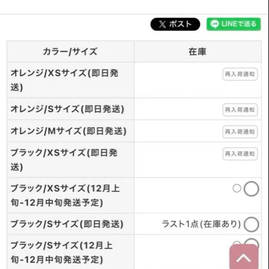
Task: Select the ブラック/Sサイズ 即日発送 radio button
Action: click(x=251, y=225)
